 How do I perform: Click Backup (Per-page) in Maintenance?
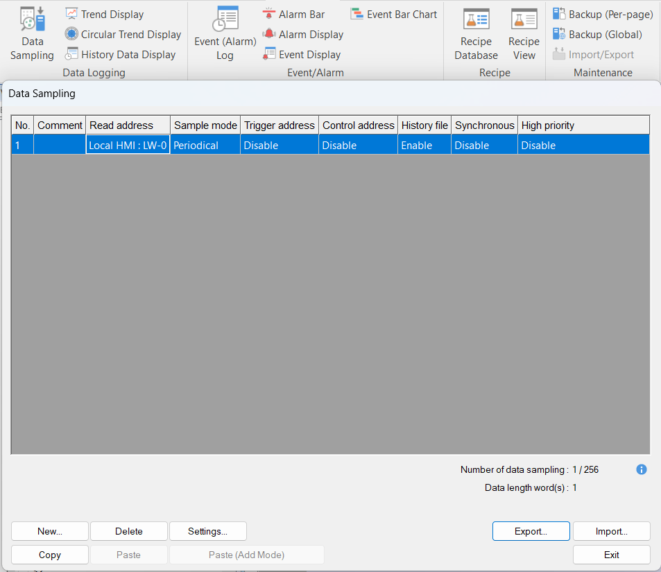point(559,14)
